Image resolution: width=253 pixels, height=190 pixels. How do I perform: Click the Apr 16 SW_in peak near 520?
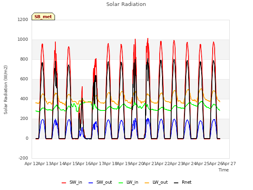[82, 87]
